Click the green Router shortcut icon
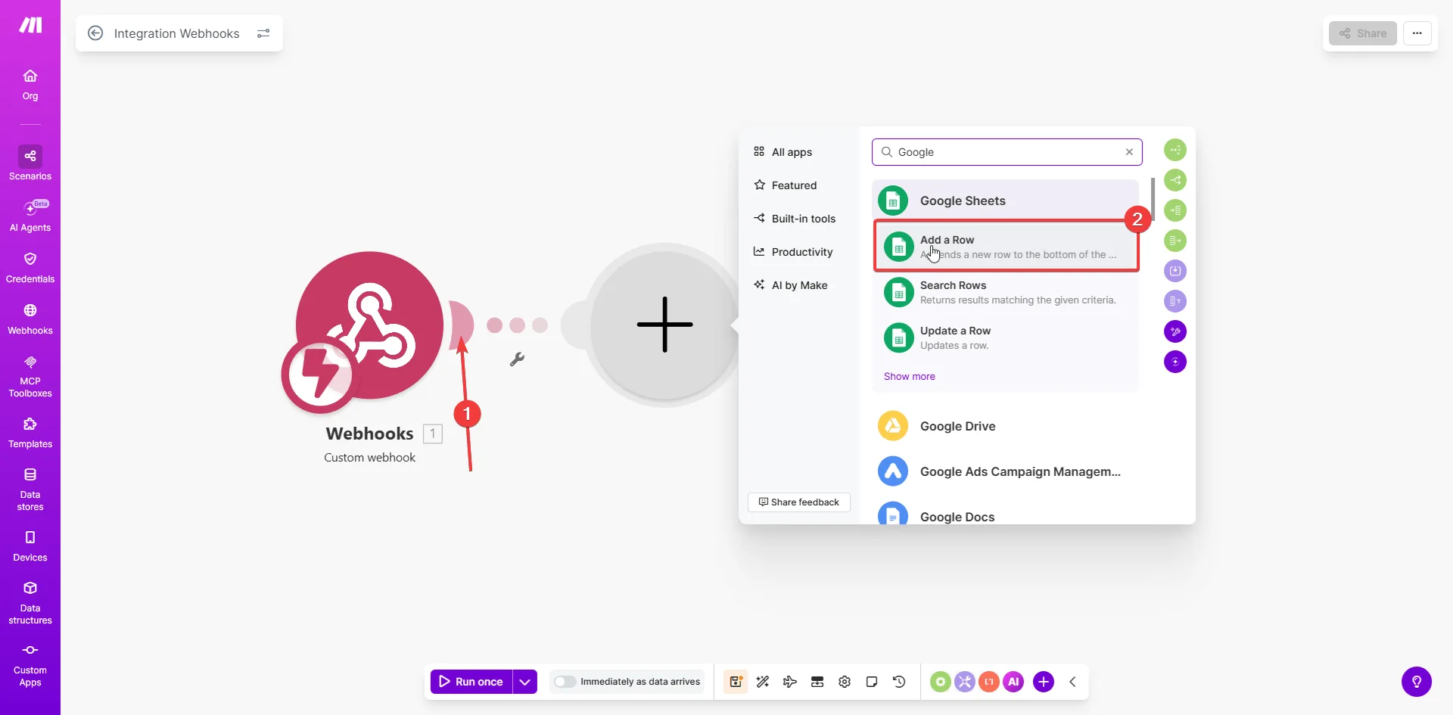 1175,180
